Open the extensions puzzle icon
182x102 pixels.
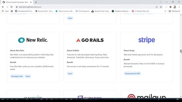tap(170, 7)
